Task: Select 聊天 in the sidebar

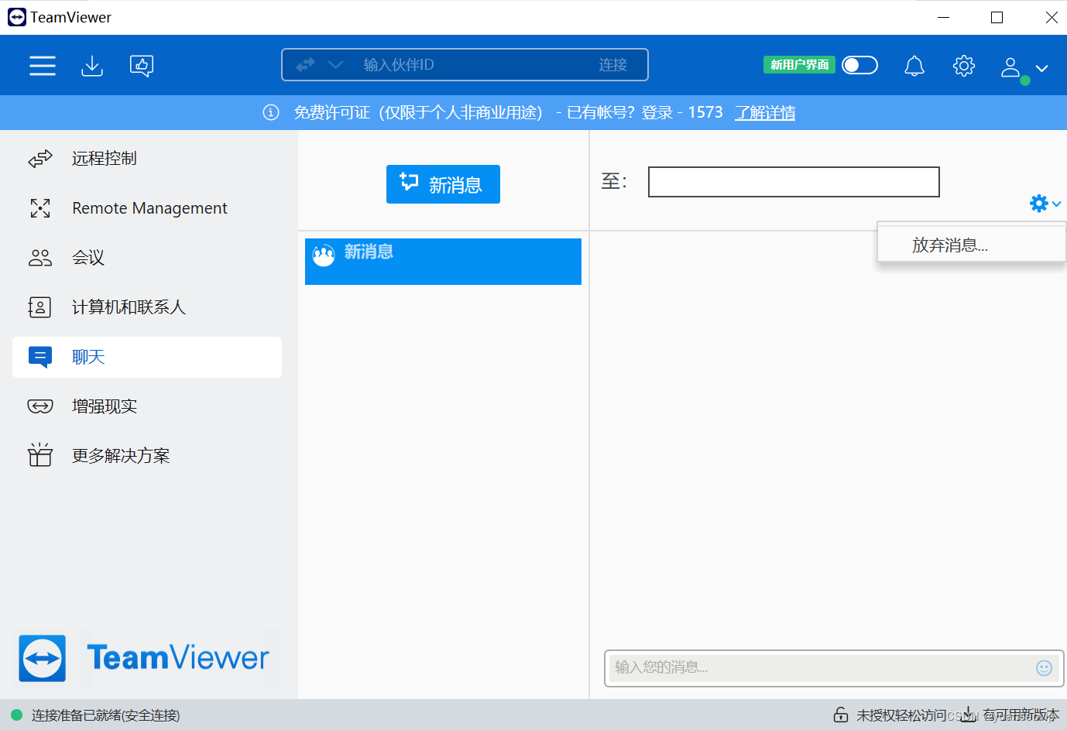Action: point(147,357)
